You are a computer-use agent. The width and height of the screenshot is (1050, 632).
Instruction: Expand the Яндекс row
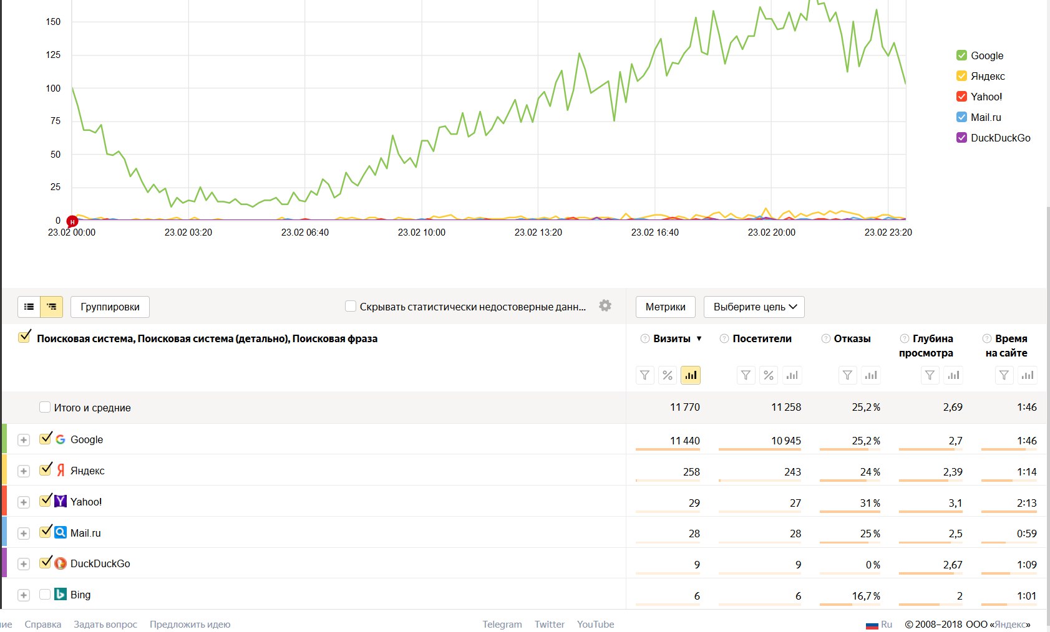point(24,471)
